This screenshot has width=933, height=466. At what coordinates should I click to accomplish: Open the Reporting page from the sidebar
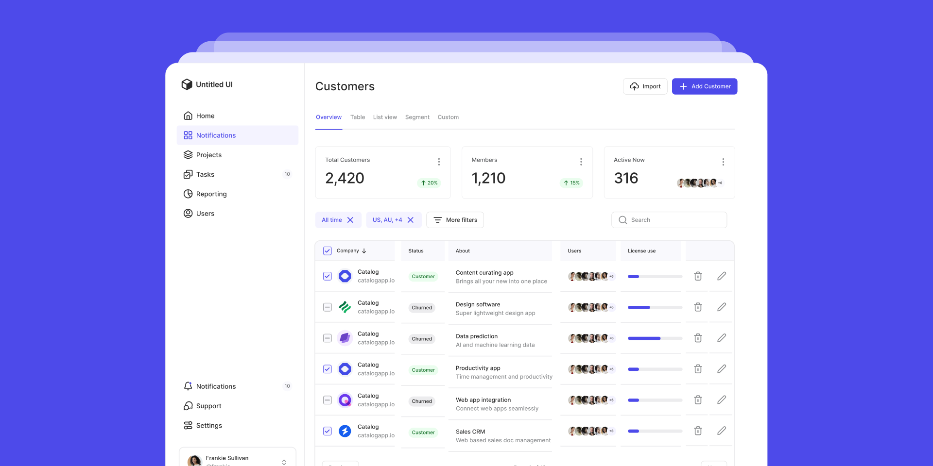point(211,194)
